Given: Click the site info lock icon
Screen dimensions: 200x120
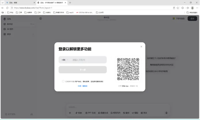Looking at the screenshot, I should (12, 8).
